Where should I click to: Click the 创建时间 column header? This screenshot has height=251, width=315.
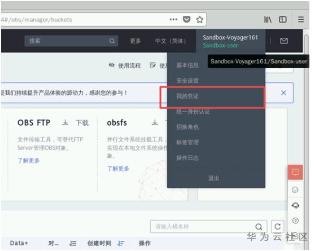point(99,243)
